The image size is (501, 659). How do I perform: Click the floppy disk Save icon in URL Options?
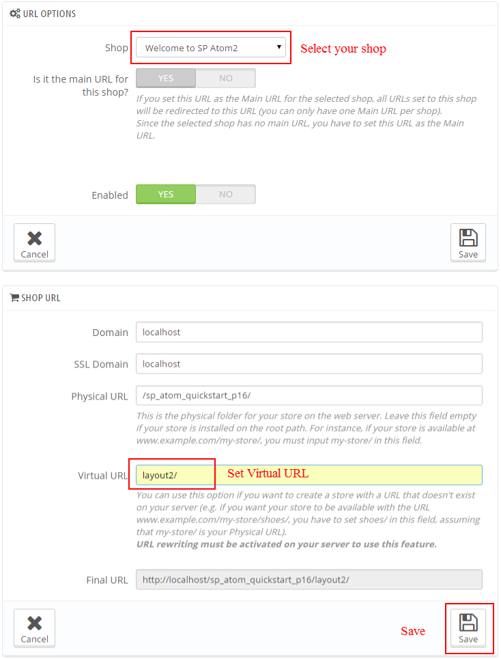[x=468, y=238]
